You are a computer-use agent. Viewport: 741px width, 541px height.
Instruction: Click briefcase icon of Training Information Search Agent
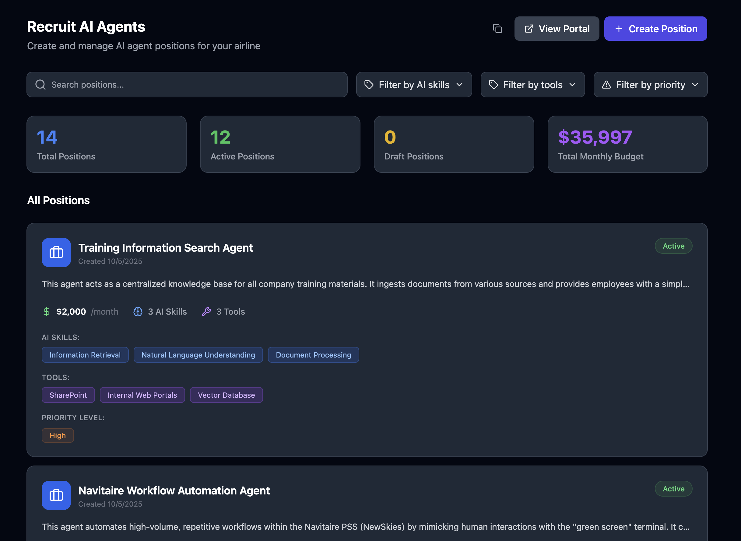point(56,253)
